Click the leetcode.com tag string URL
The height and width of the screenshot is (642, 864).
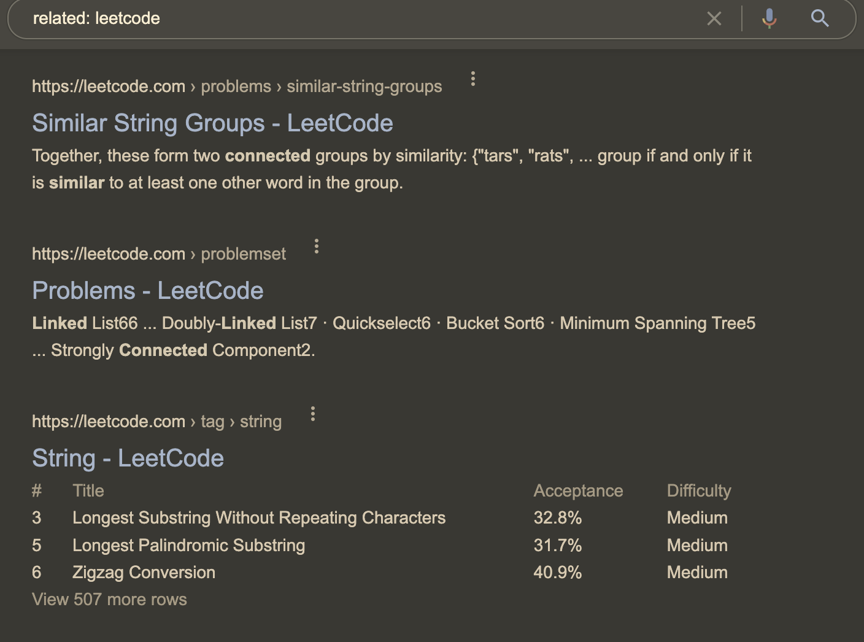click(156, 422)
